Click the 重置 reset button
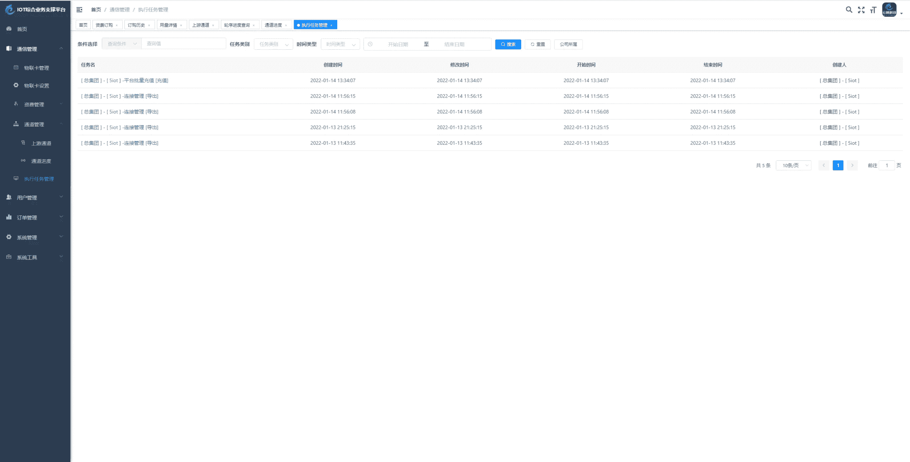The width and height of the screenshot is (910, 462). tap(538, 44)
